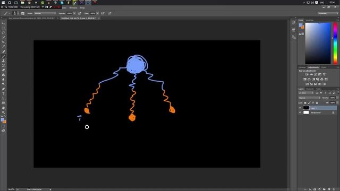Open the layer blend mode dropdown
The width and height of the screenshot is (340, 191).
[309, 98]
